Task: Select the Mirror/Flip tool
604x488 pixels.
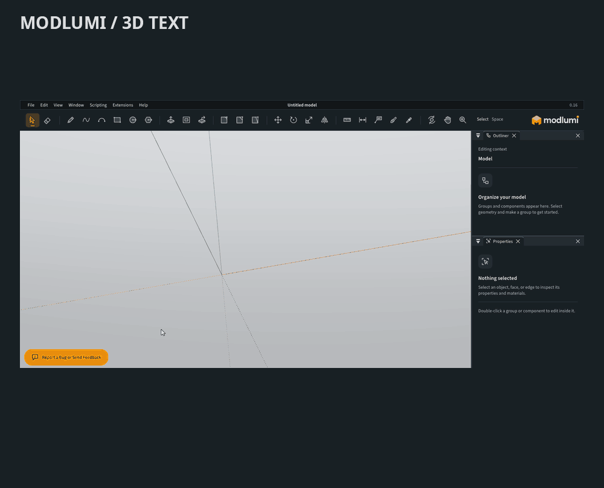Action: point(325,120)
